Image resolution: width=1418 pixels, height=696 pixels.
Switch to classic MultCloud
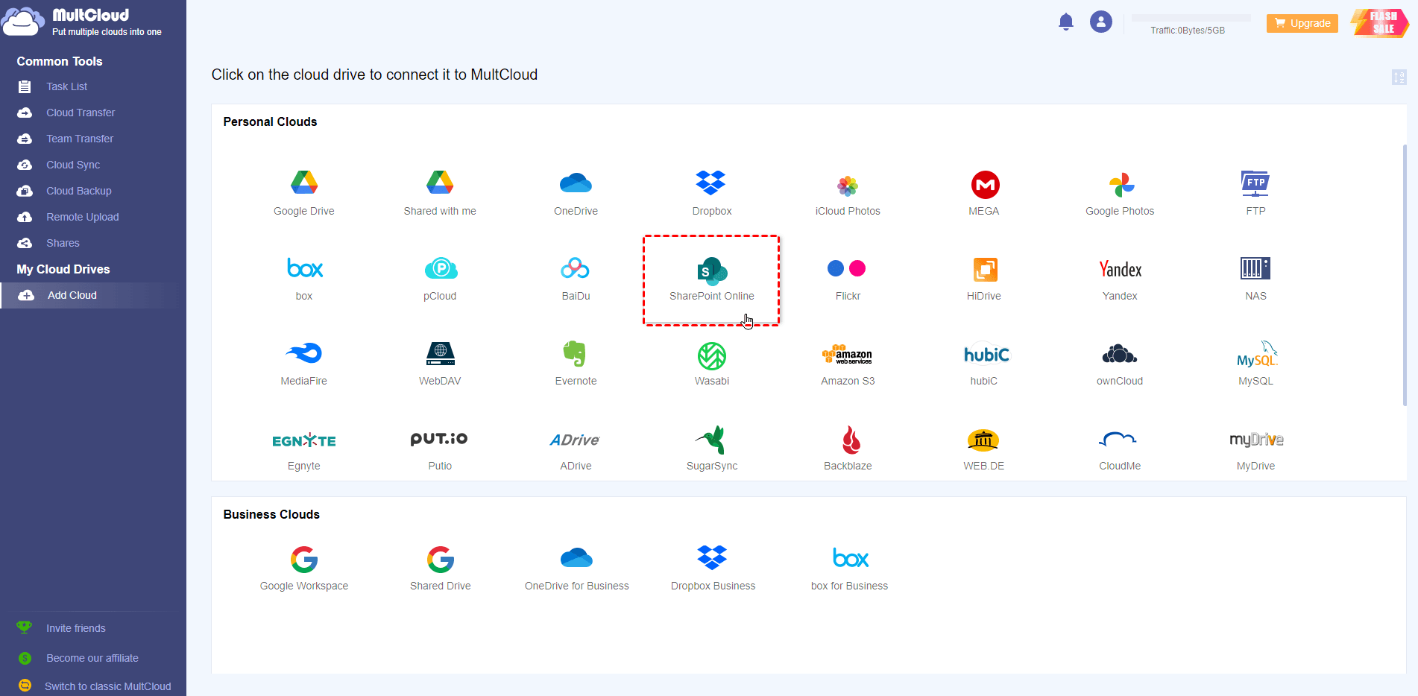pos(107,686)
